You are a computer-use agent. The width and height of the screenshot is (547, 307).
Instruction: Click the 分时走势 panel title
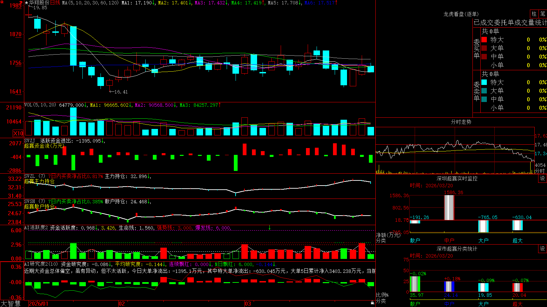click(461, 122)
